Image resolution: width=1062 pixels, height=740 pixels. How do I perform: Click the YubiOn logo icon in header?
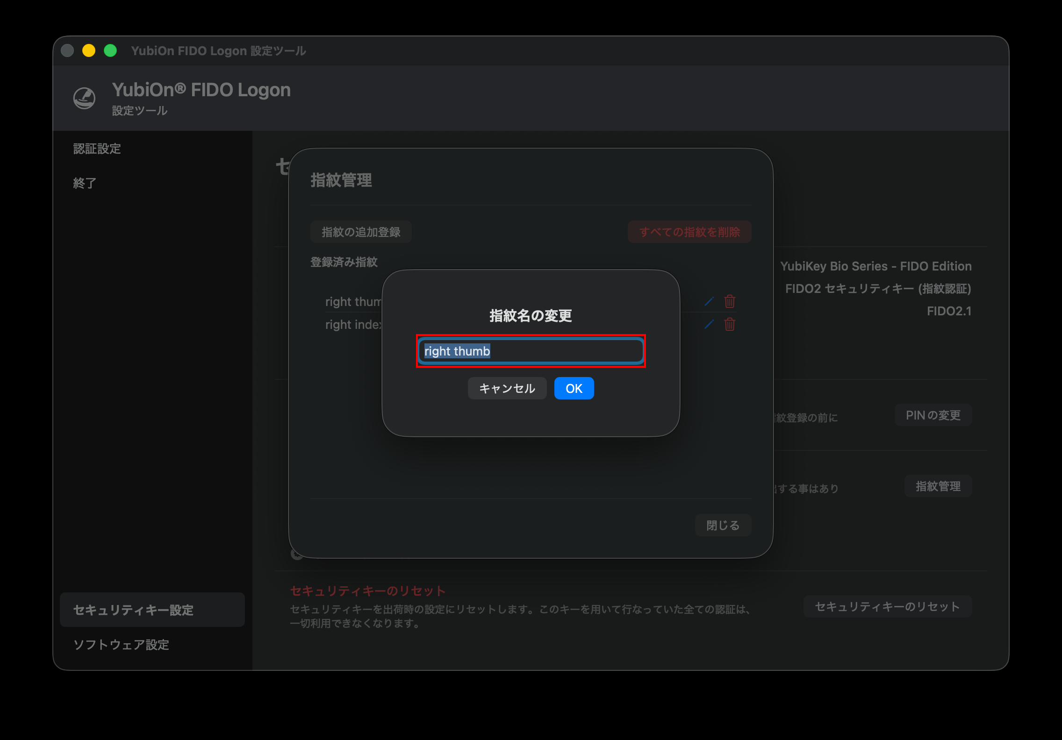coord(85,98)
